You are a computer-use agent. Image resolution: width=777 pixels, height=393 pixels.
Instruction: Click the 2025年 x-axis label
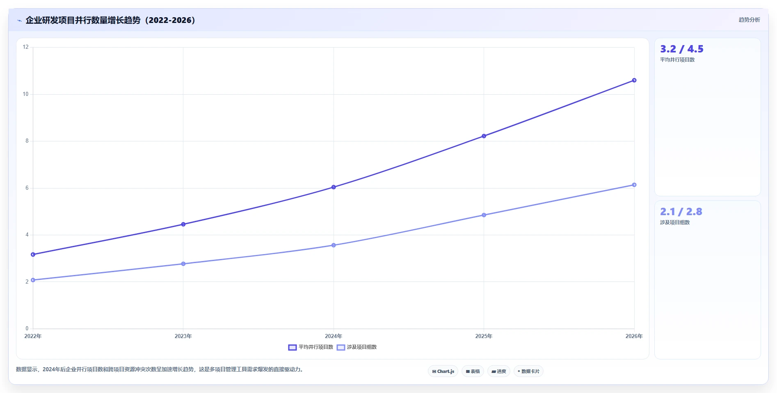coord(484,336)
